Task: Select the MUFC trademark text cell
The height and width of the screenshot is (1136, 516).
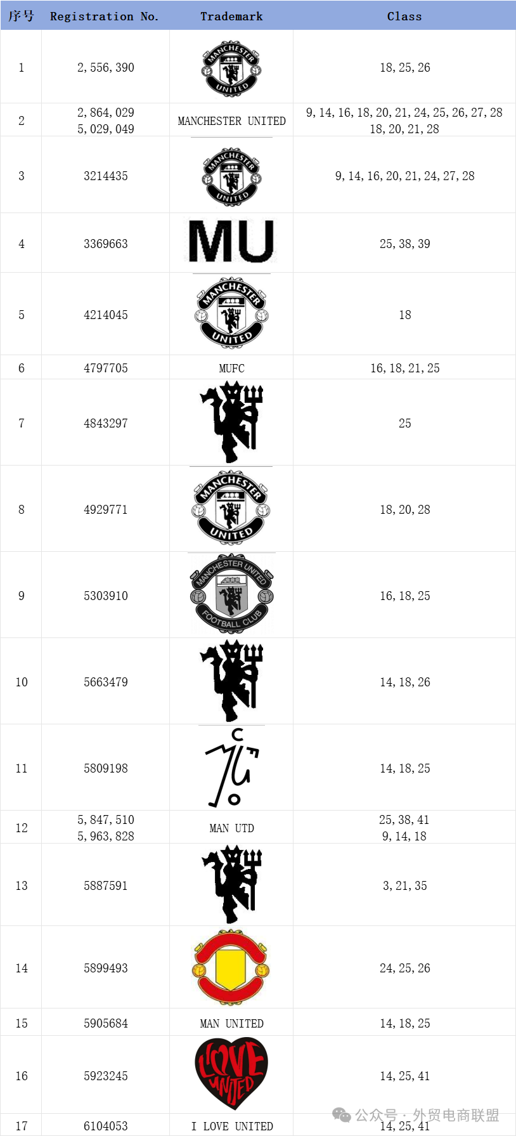Action: click(231, 369)
